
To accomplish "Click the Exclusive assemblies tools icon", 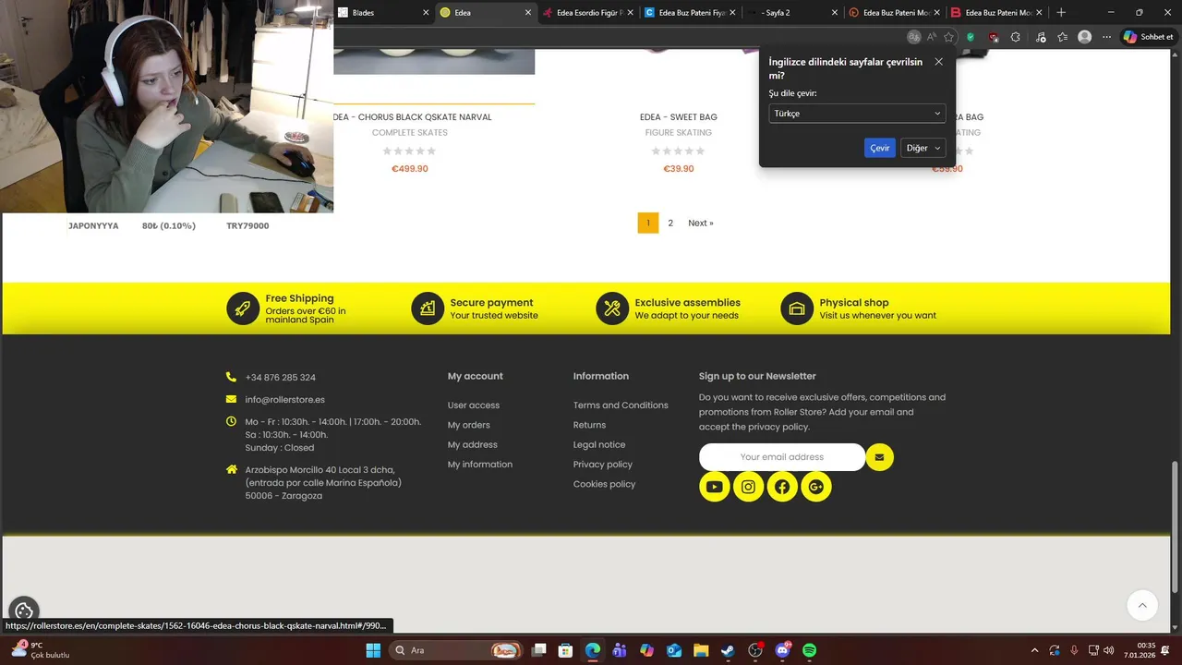I will (612, 308).
